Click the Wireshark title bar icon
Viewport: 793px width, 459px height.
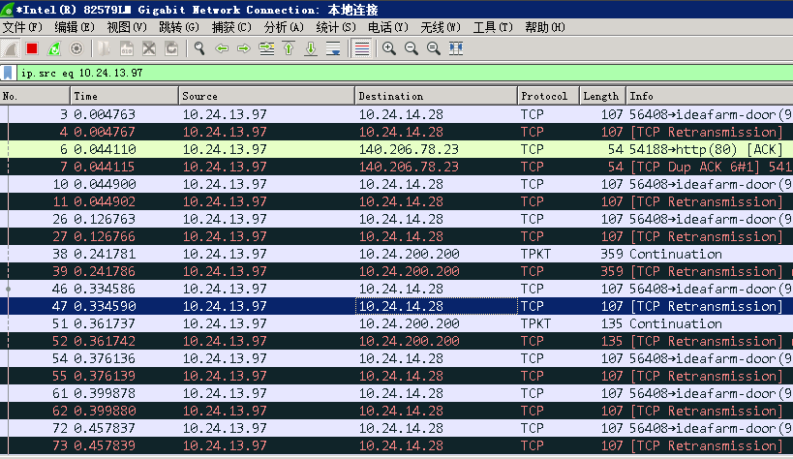point(7,10)
